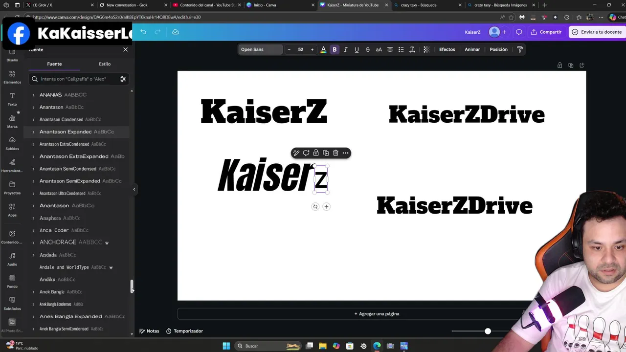The width and height of the screenshot is (626, 352).
Task: Expand the Anaphora font family
Action: point(34,218)
